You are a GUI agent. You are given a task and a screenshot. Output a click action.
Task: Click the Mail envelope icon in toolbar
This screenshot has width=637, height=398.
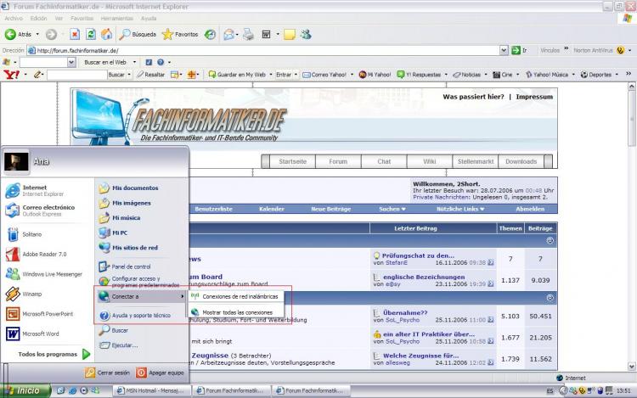coord(228,35)
